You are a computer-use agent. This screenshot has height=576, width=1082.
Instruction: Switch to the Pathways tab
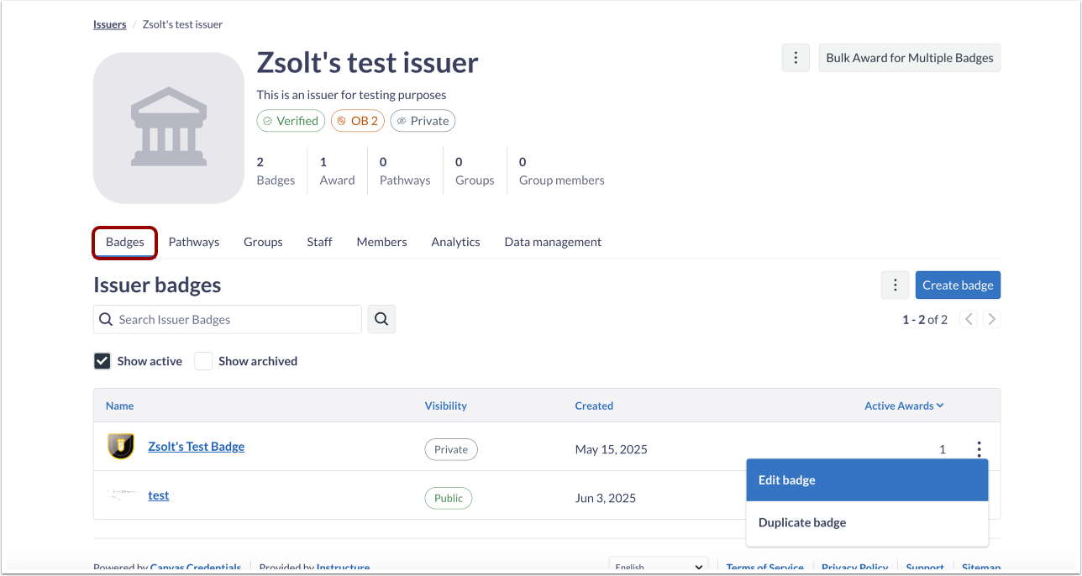pyautogui.click(x=194, y=242)
